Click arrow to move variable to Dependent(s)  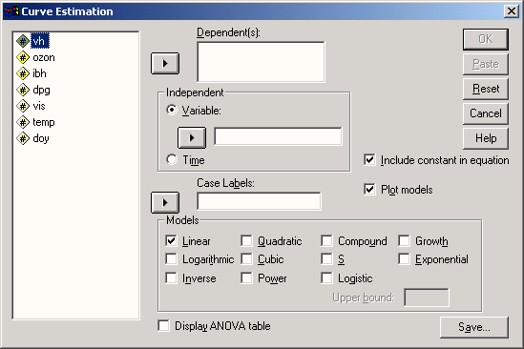165,63
